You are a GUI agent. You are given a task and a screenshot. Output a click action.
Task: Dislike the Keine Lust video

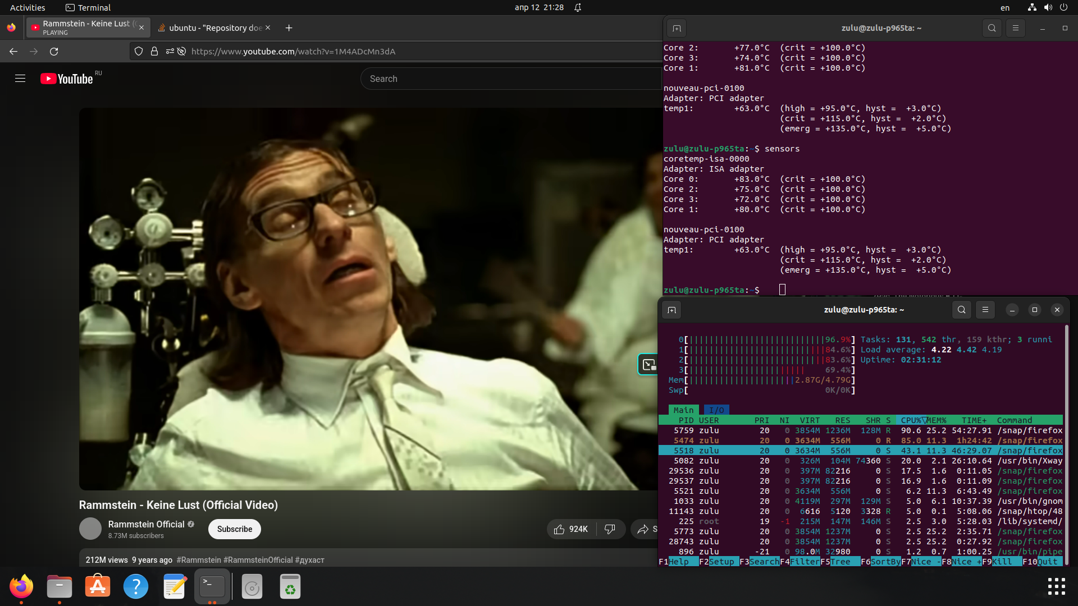click(x=610, y=529)
